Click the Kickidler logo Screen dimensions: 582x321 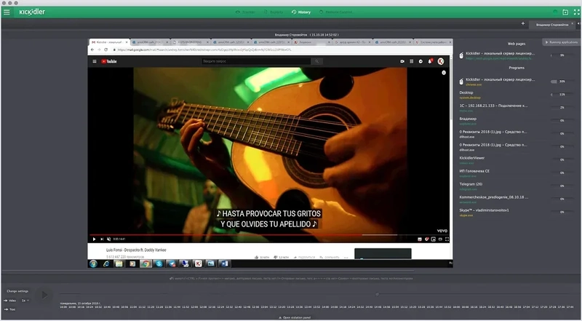coord(32,12)
